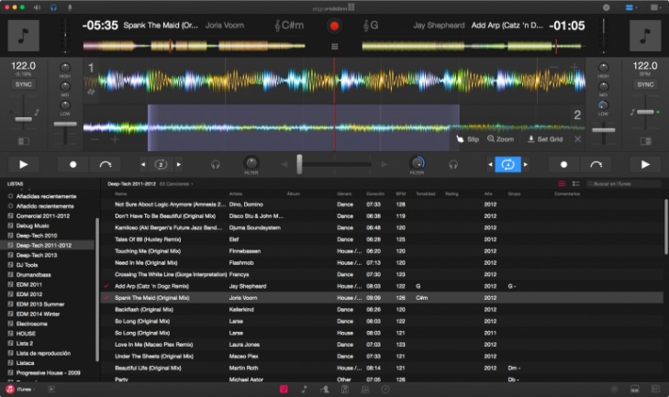Click the Buscar en iTunes search field

coord(623,183)
